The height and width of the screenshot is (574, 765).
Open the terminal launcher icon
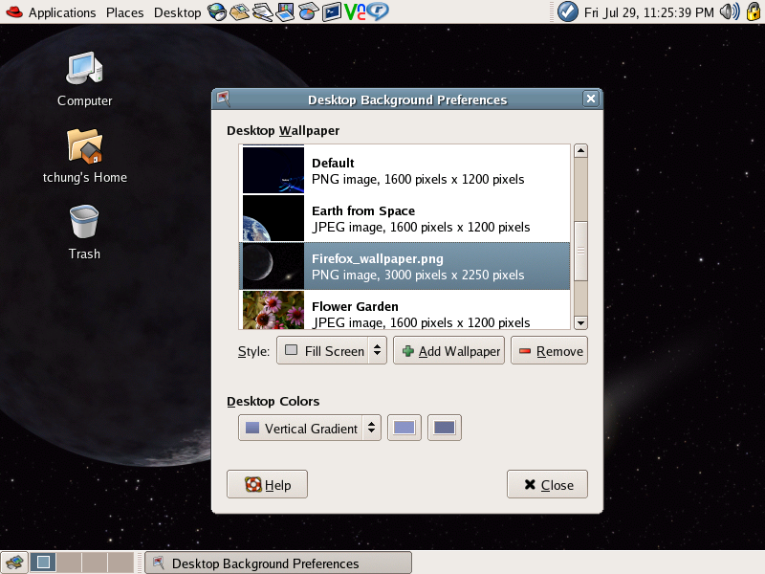[x=331, y=11]
